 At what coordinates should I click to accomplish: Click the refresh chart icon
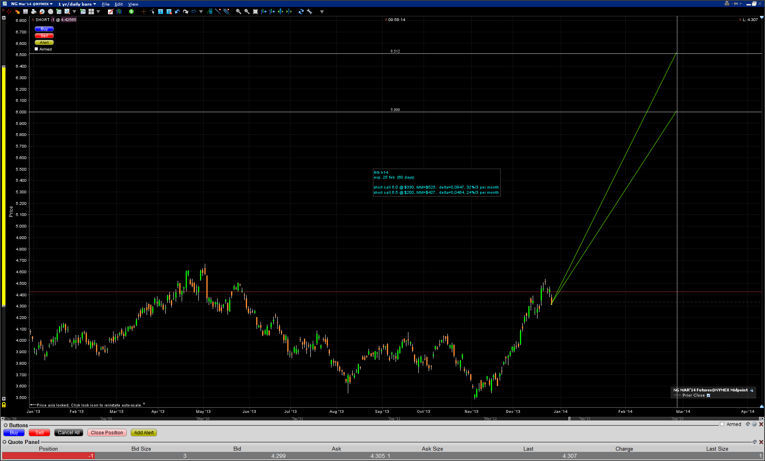(301, 12)
